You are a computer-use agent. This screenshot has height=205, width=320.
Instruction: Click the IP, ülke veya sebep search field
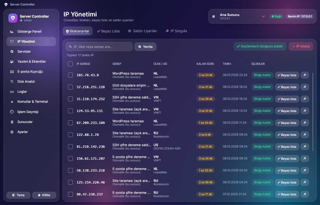[x=99, y=47]
